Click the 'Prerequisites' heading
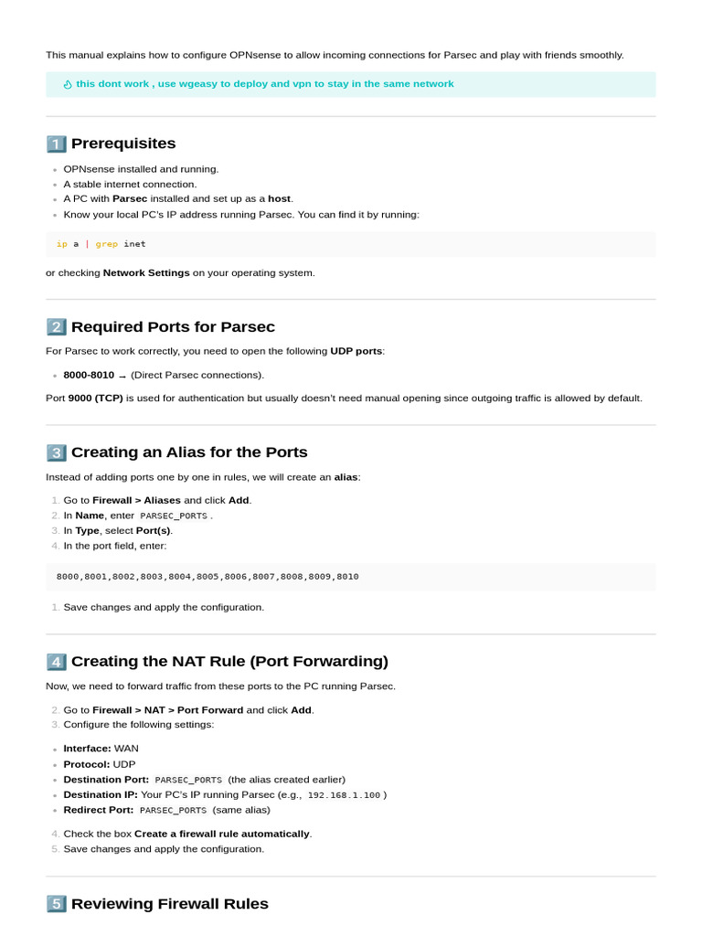 coord(123,144)
